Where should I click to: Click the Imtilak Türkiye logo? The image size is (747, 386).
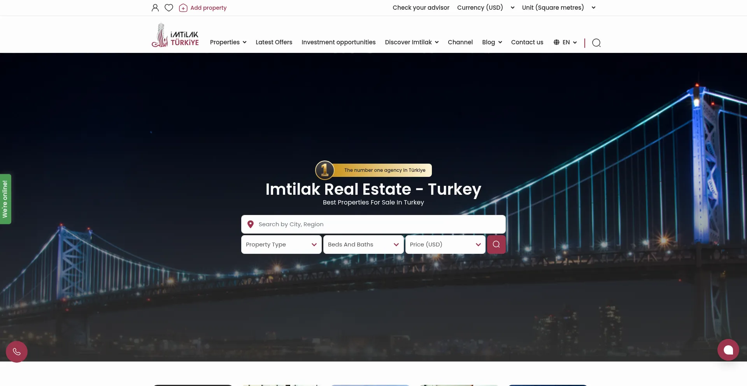pos(175,35)
